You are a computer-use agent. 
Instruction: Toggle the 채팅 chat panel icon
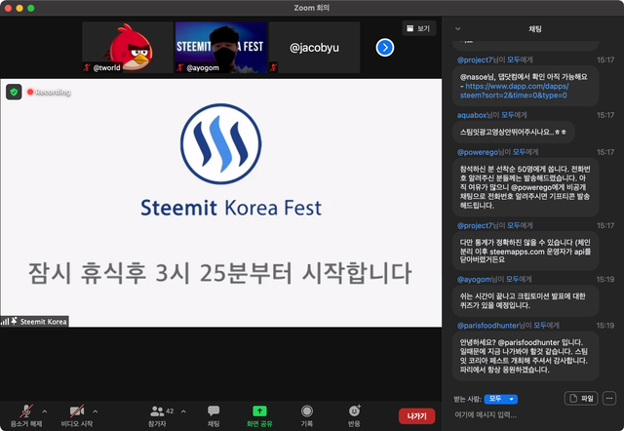[214, 411]
